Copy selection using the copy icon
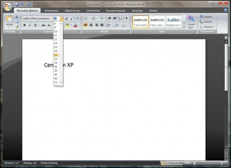 coord(17,22)
